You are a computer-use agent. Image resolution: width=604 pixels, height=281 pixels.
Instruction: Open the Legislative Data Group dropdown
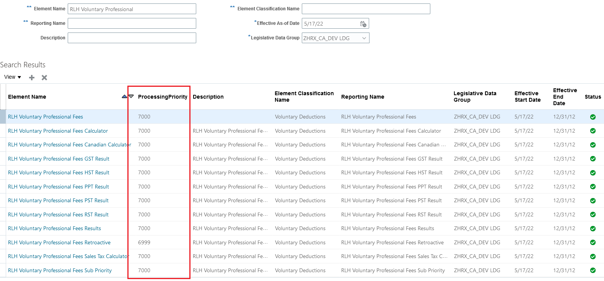tap(335, 38)
